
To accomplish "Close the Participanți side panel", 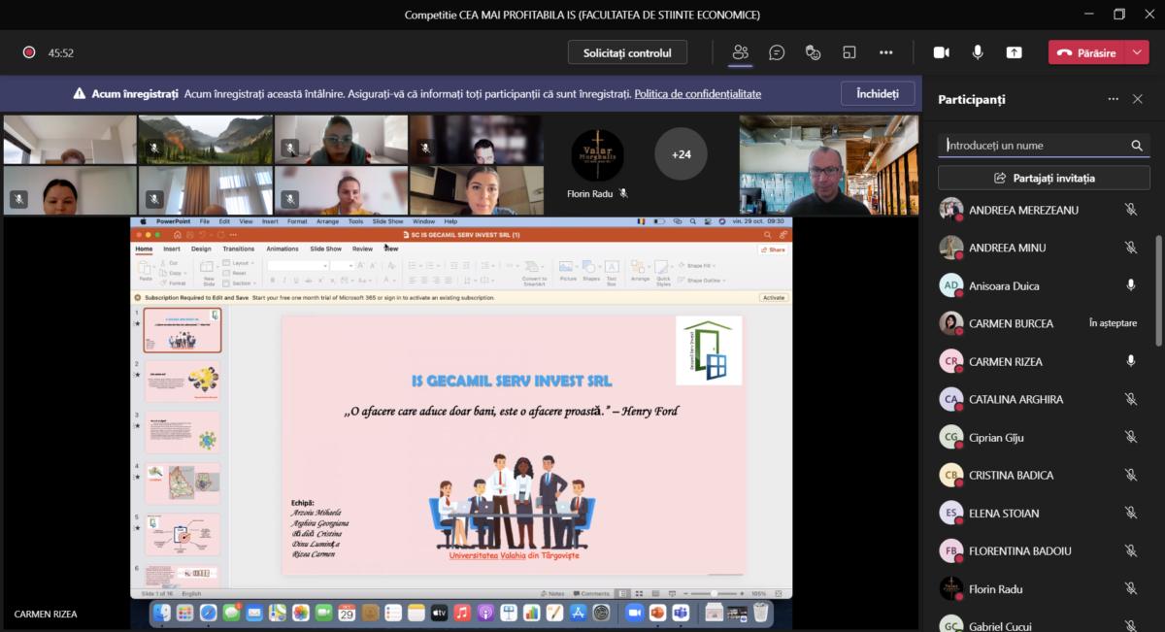I will pyautogui.click(x=1138, y=99).
